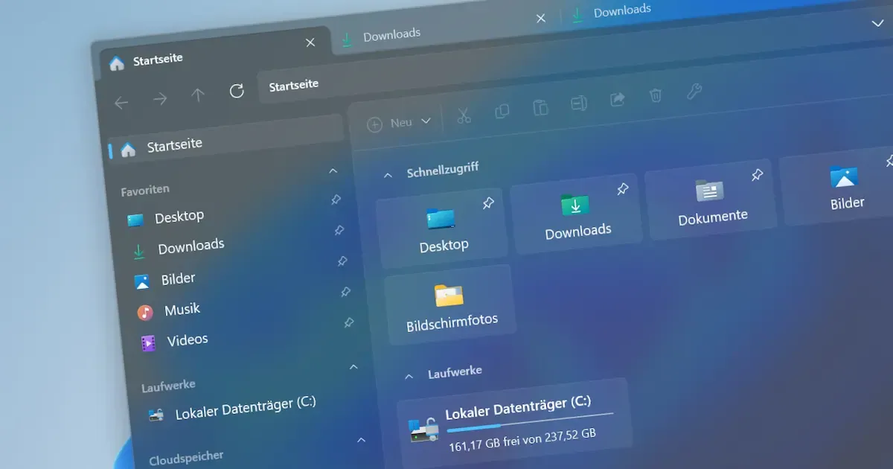Open the tab list chevron

click(x=877, y=24)
